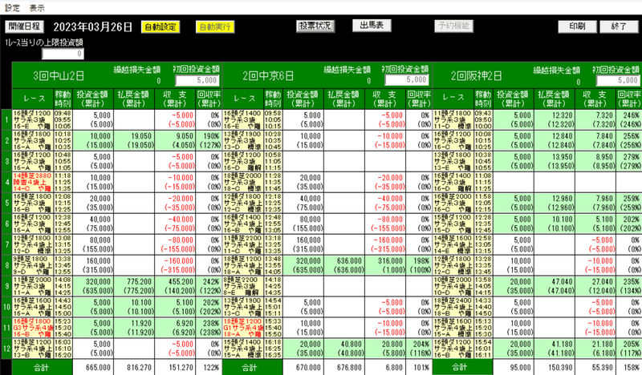Click Nakayama payout cell 11,920
Viewport: 642px width, 375px height.
[x=134, y=328]
